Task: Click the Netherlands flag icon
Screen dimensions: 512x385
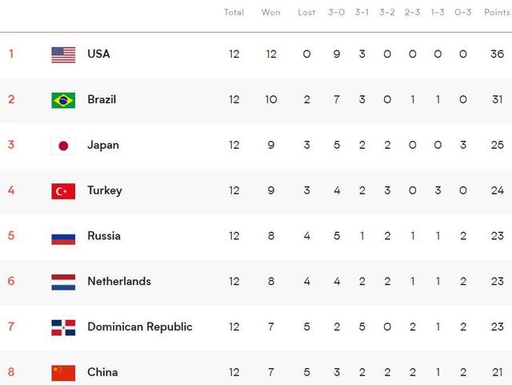Action: [x=63, y=282]
